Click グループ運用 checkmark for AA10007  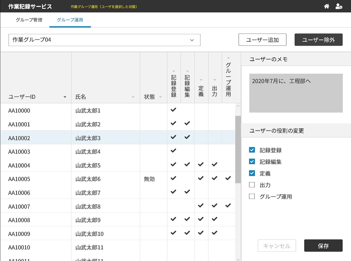(x=228, y=205)
